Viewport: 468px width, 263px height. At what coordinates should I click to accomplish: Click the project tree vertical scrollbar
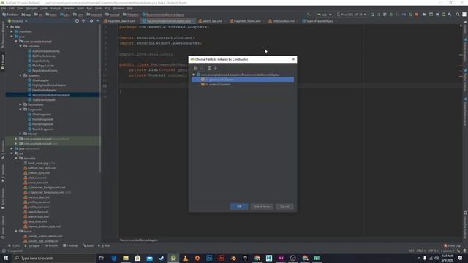click(x=99, y=99)
